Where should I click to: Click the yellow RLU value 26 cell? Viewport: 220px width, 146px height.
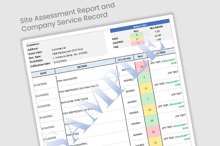[150, 110]
